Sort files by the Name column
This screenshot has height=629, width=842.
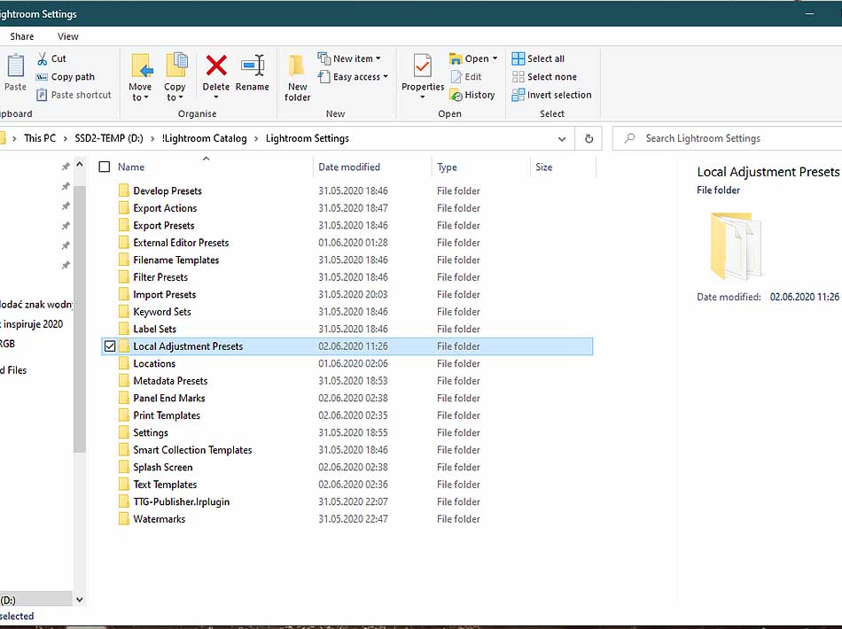pos(131,167)
